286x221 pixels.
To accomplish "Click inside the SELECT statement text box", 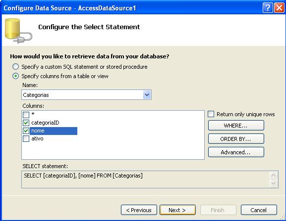I will (x=146, y=179).
